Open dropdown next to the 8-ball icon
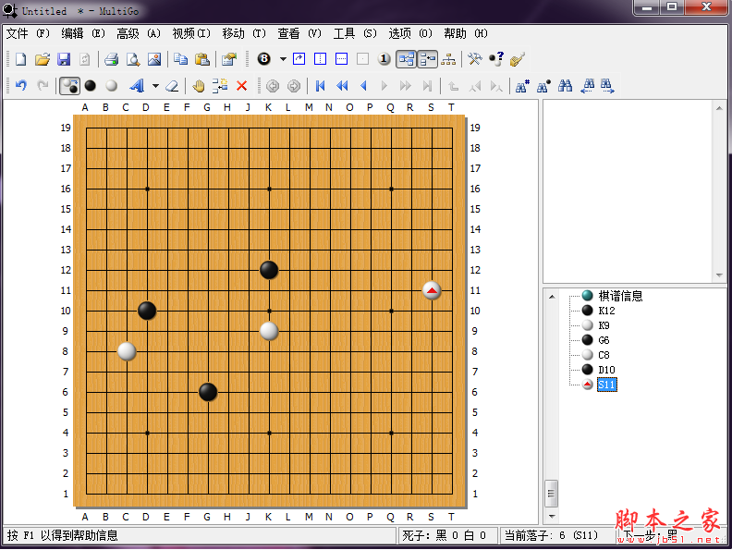 point(283,59)
